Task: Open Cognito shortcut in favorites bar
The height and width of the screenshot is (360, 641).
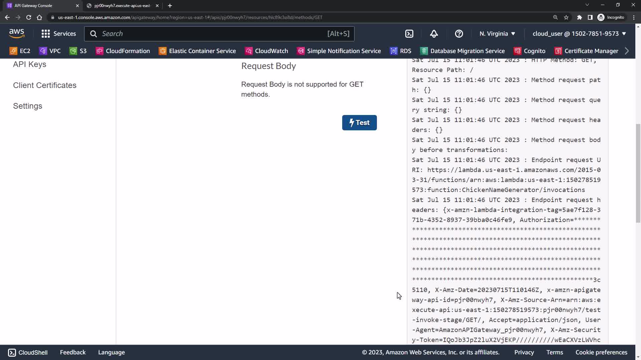Action: 529,51
